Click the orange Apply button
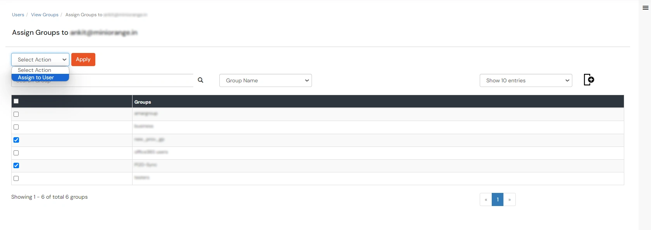The height and width of the screenshot is (230, 651). tap(83, 60)
